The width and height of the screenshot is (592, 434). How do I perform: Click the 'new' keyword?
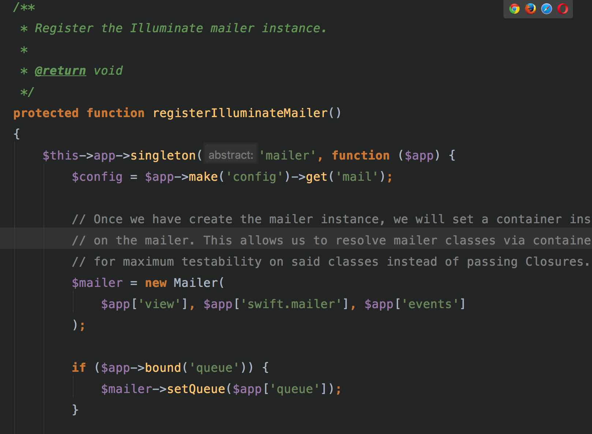(156, 283)
